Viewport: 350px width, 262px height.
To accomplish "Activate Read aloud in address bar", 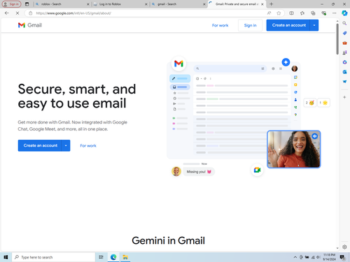I will (269, 13).
